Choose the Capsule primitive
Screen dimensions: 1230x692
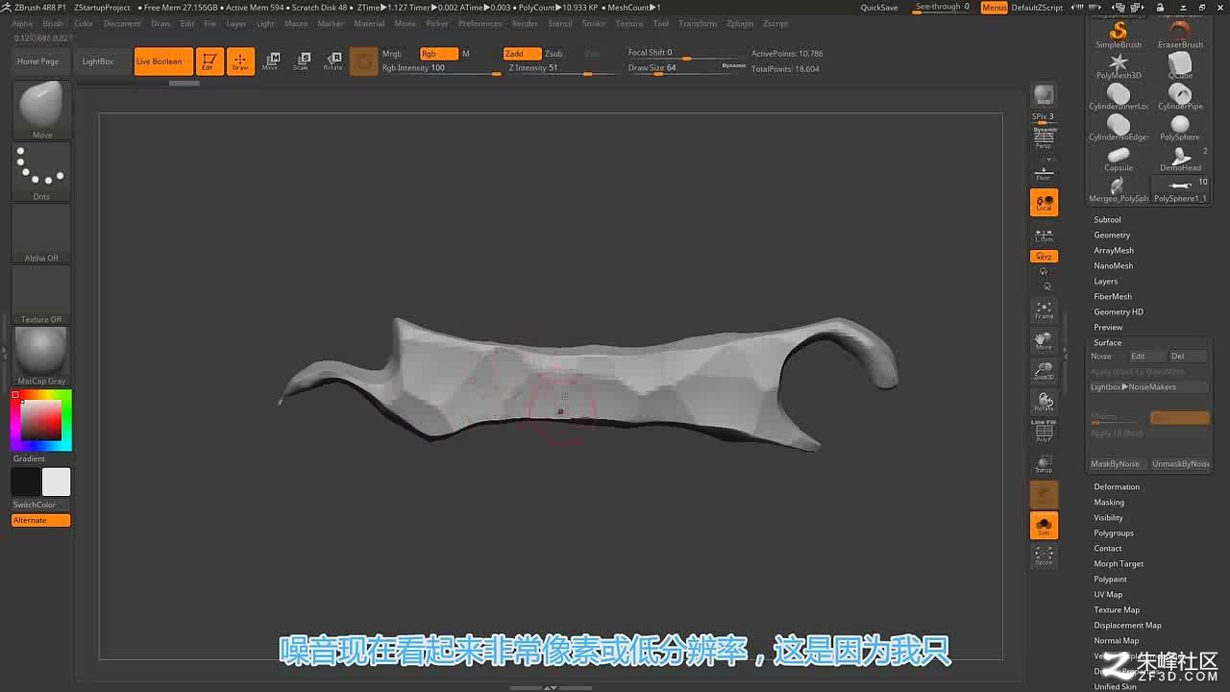coord(1119,159)
